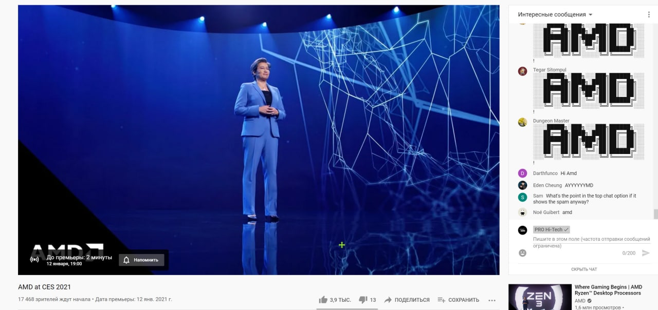Open the three-dot menu under the video
The image size is (658, 310).
492,300
